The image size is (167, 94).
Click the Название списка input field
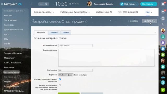tap(75, 45)
